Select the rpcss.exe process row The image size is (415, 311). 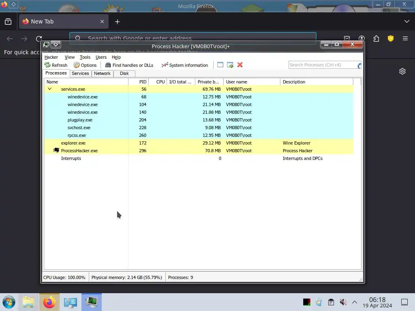pyautogui.click(x=199, y=135)
